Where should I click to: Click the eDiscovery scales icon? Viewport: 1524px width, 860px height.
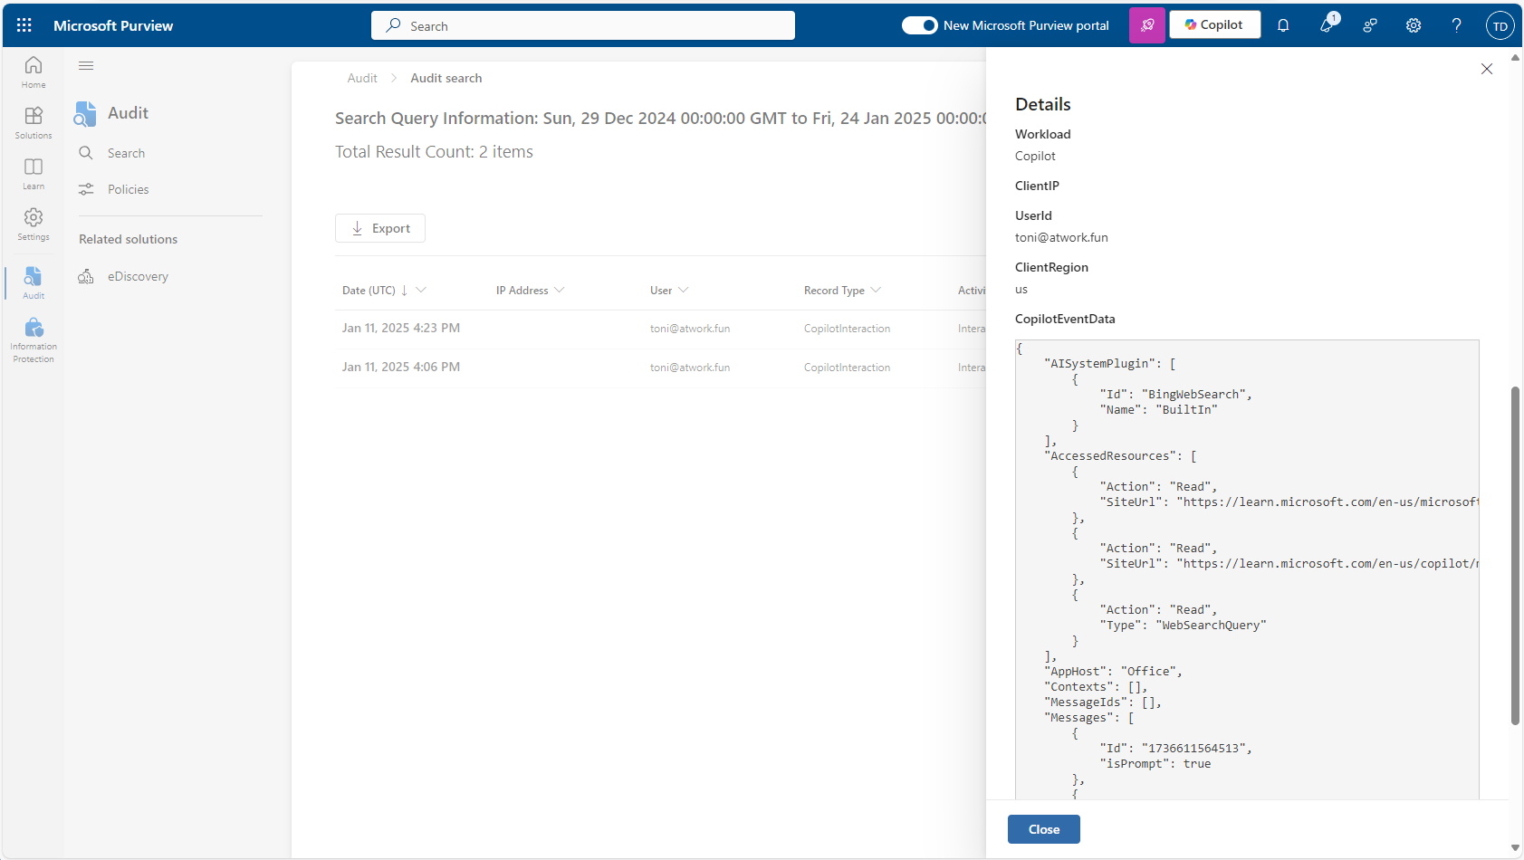(86, 276)
